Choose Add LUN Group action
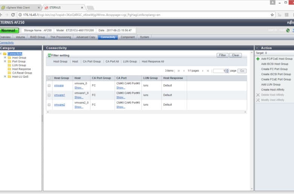This screenshot has width=294, height=194. pyautogui.click(x=271, y=85)
